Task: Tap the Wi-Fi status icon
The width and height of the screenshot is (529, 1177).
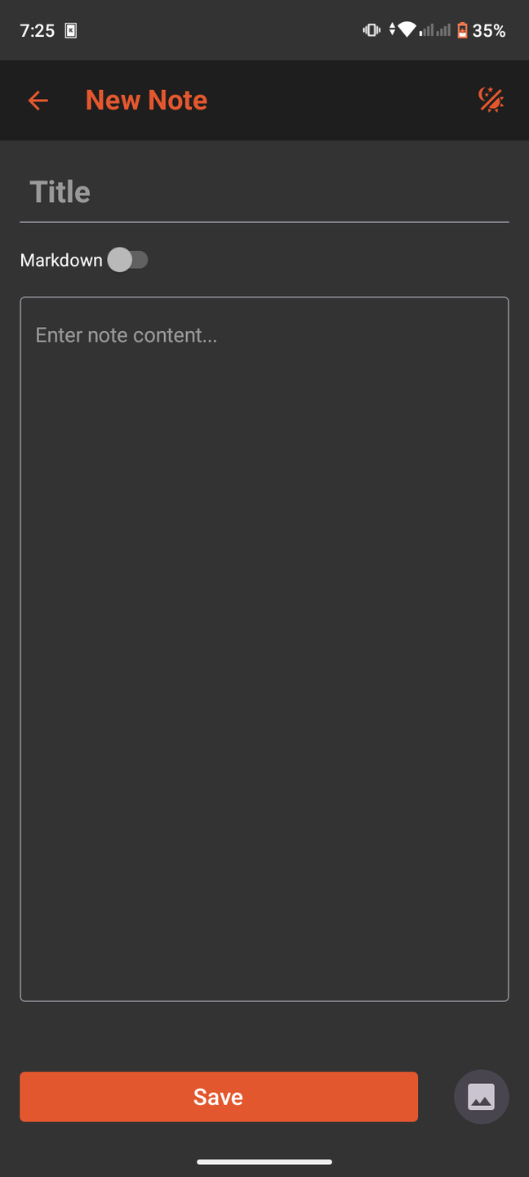Action: tap(407, 30)
